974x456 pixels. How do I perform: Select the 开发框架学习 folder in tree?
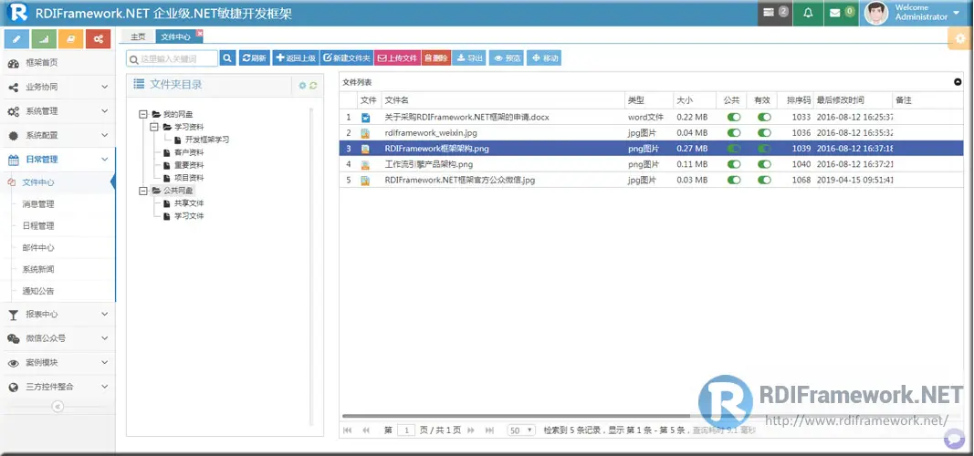(x=207, y=140)
